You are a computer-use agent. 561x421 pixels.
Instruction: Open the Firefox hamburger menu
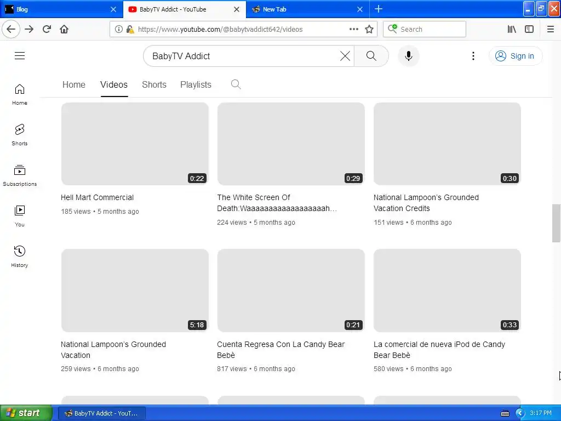[x=550, y=30]
